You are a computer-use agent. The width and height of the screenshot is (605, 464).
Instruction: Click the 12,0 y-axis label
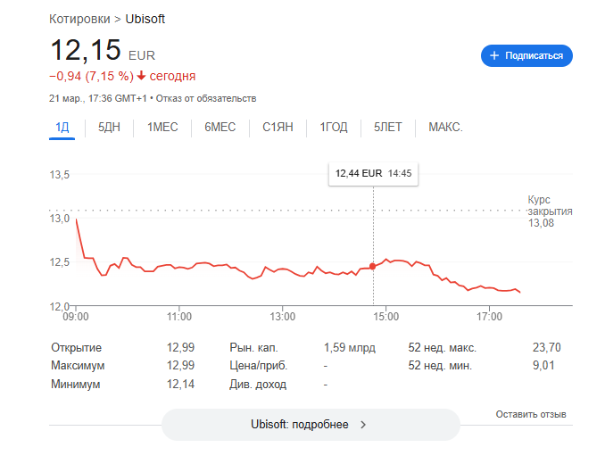60,307
